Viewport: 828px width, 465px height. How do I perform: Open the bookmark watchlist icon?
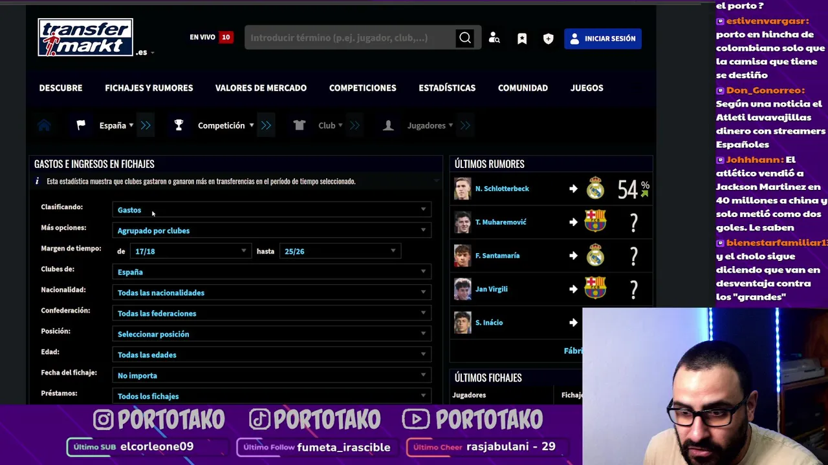tap(522, 39)
